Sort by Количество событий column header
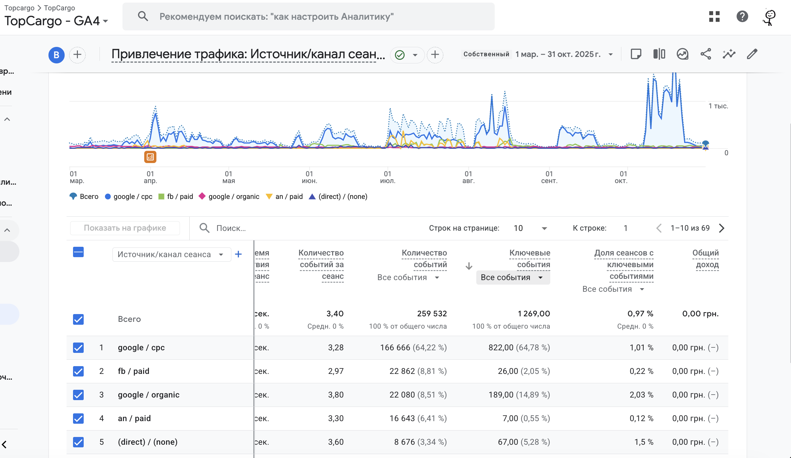This screenshot has width=791, height=458. coord(424,259)
